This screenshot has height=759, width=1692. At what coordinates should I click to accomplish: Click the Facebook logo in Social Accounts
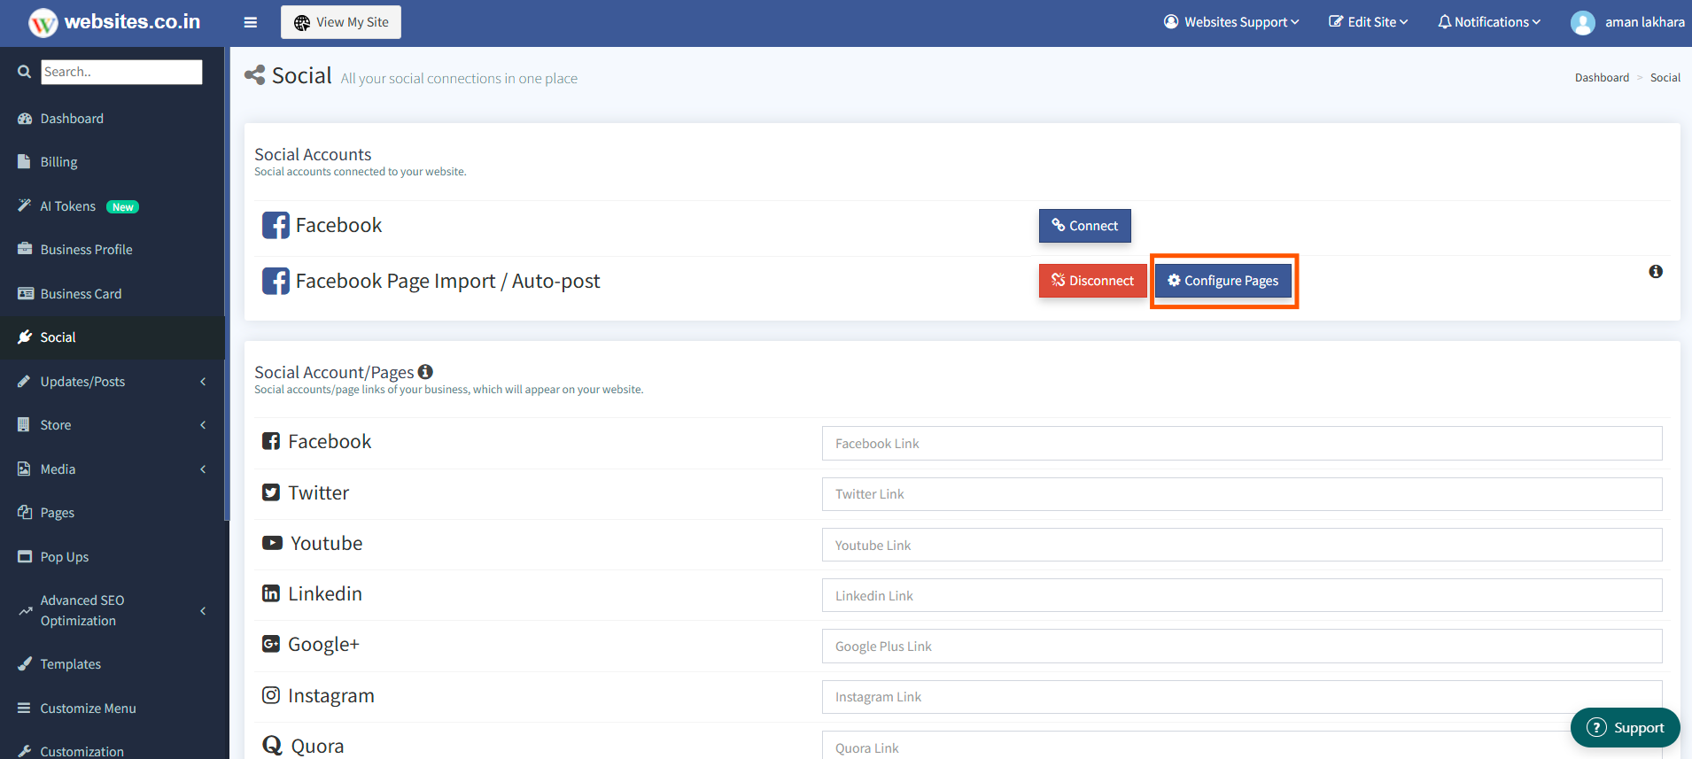click(276, 225)
